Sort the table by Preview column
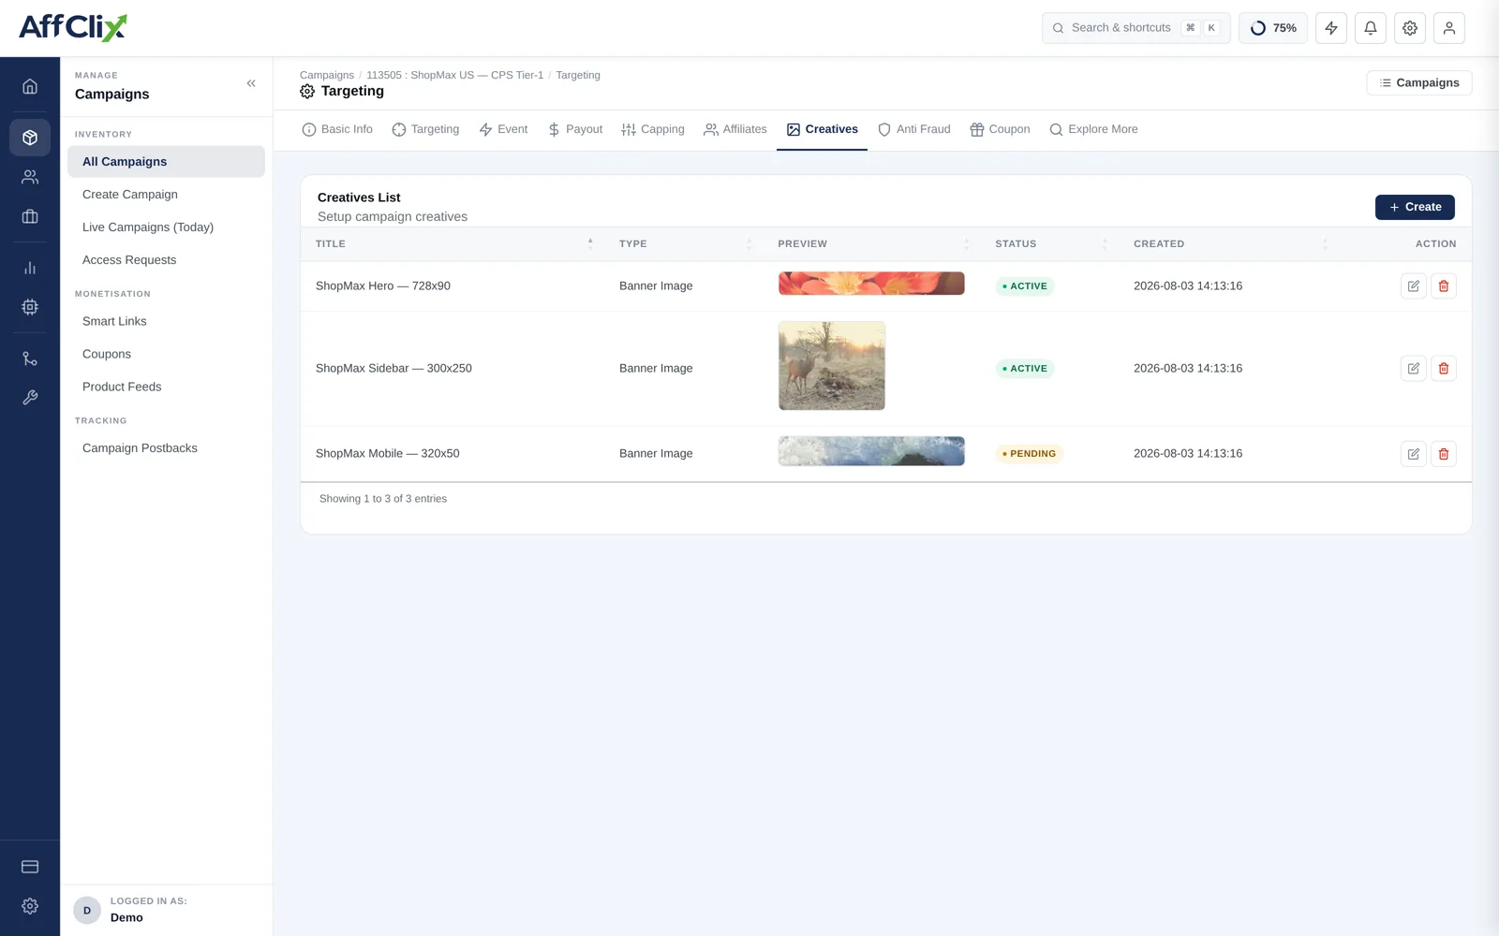 point(871,244)
